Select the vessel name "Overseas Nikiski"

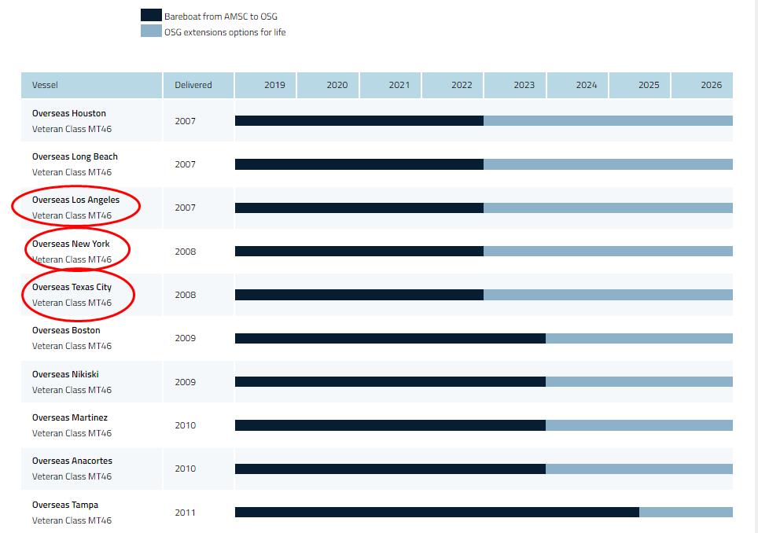65,374
